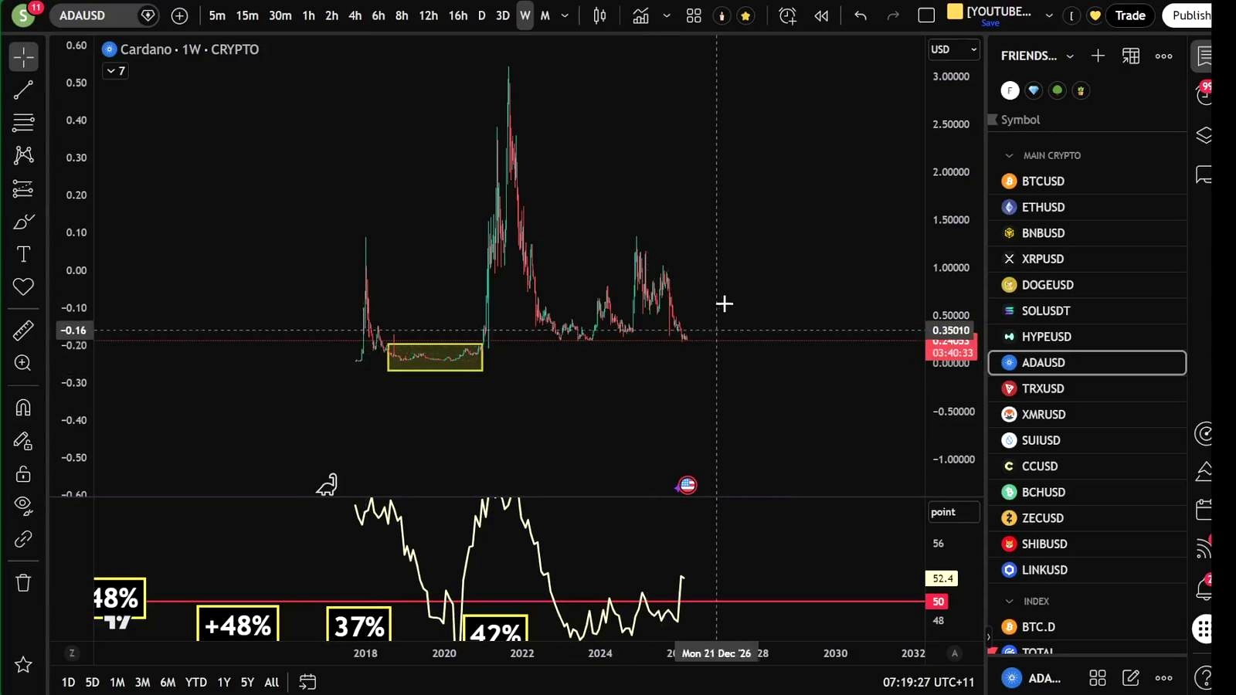The width and height of the screenshot is (1236, 695).
Task: Open the chart layout selector square
Action: pyautogui.click(x=926, y=15)
